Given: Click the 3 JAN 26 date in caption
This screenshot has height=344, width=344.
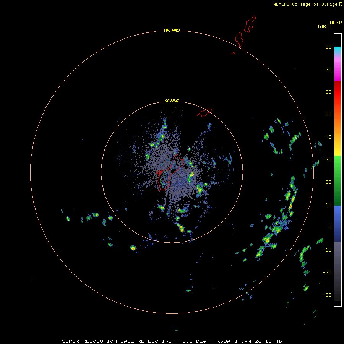Looking at the screenshot, I should click(x=248, y=341).
